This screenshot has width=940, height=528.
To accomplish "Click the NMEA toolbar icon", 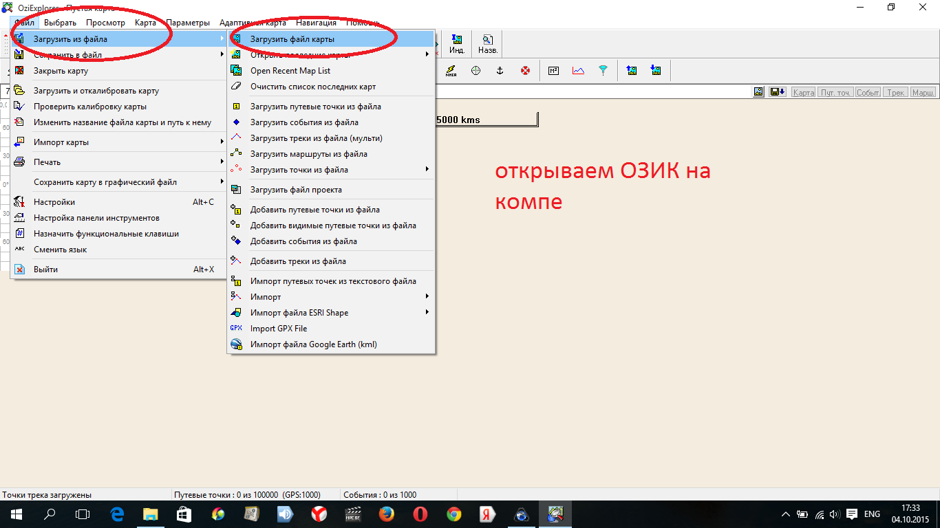I will click(x=451, y=71).
